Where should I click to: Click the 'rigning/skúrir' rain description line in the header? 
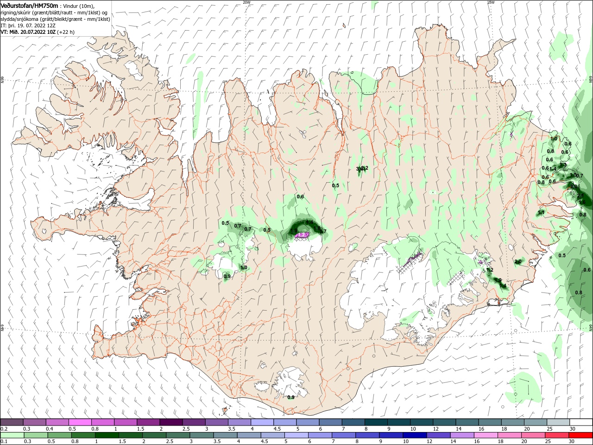(x=54, y=13)
